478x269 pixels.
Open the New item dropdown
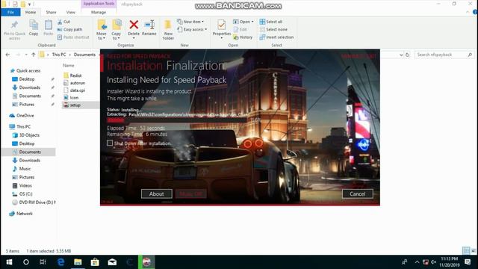pyautogui.click(x=190, y=22)
